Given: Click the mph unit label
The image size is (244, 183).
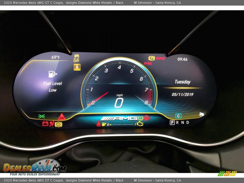Looking at the screenshot, I should (x=119, y=95).
